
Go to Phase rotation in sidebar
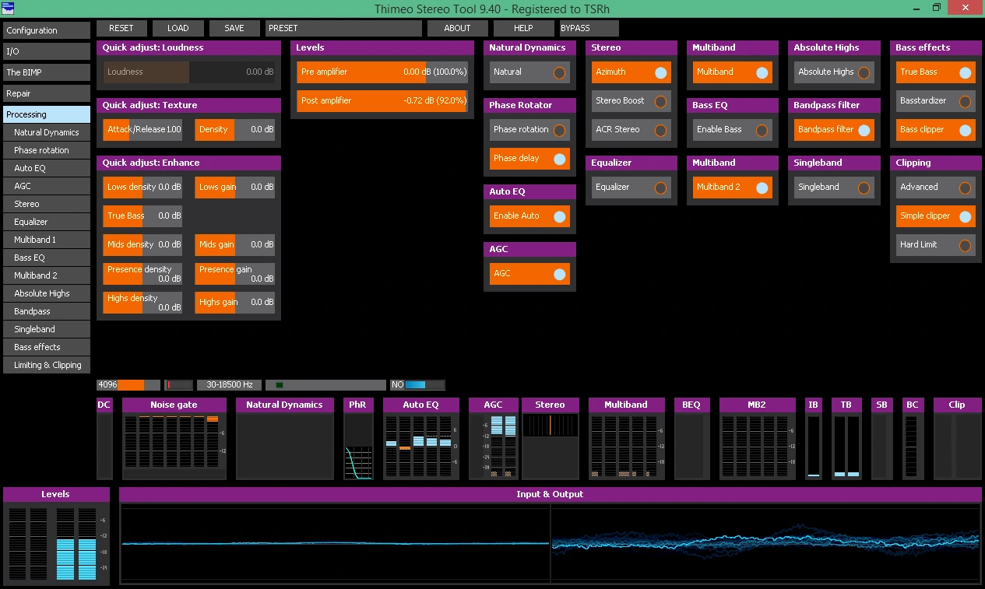47,150
